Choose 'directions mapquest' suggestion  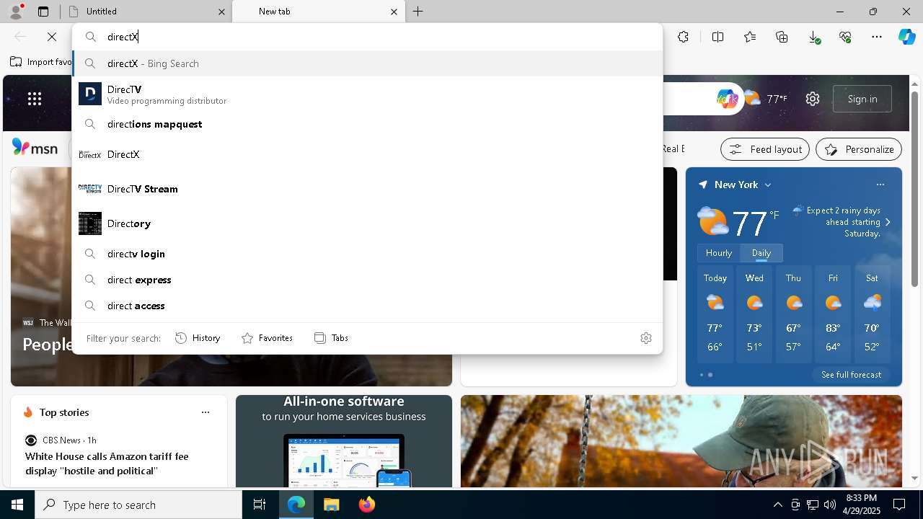coord(367,124)
